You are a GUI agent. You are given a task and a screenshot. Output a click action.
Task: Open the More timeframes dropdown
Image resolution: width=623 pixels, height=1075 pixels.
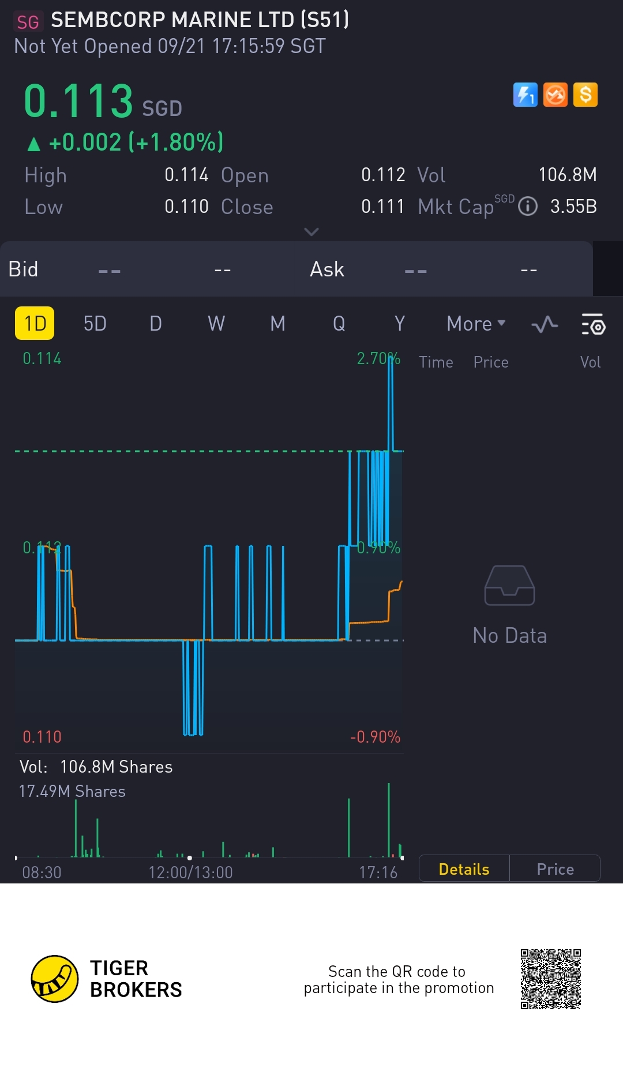[x=475, y=324]
